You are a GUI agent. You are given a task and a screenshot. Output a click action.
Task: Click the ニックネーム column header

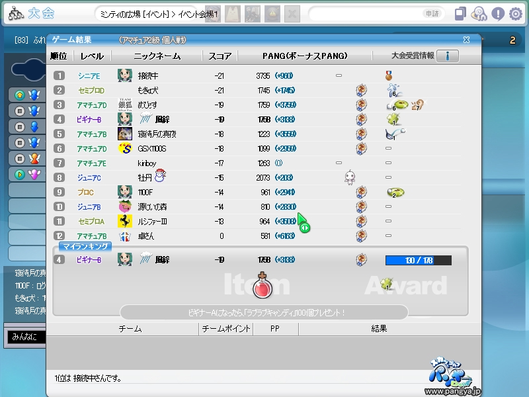(156, 56)
